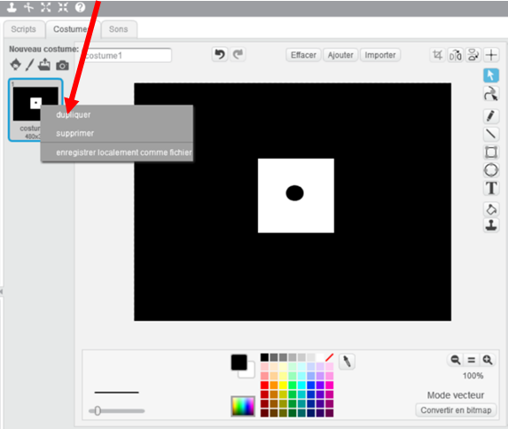Select the Line tool

(x=491, y=134)
